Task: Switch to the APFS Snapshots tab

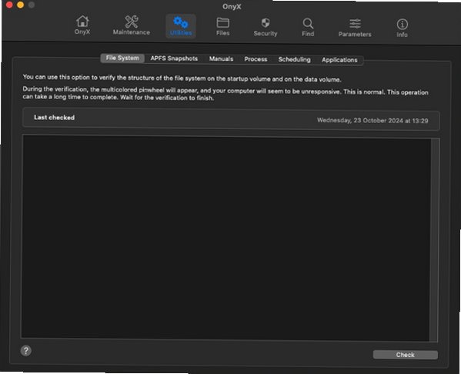Action: (x=174, y=58)
